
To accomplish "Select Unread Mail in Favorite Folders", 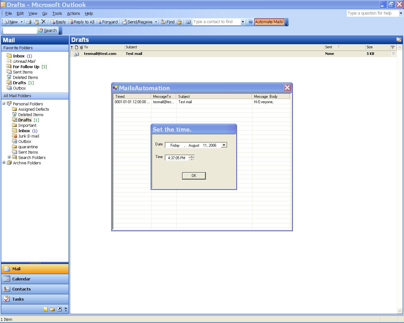I will pyautogui.click(x=24, y=61).
